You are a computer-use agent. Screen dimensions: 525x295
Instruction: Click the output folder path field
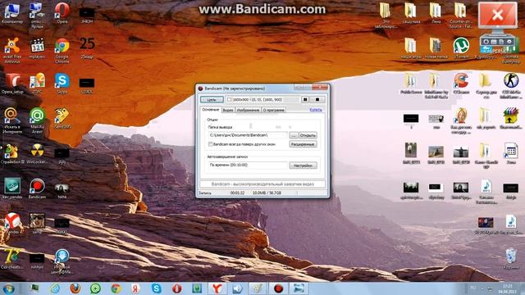pyautogui.click(x=248, y=135)
